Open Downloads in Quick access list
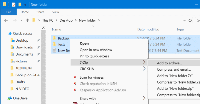The width and height of the screenshot is (200, 104). point(24,47)
